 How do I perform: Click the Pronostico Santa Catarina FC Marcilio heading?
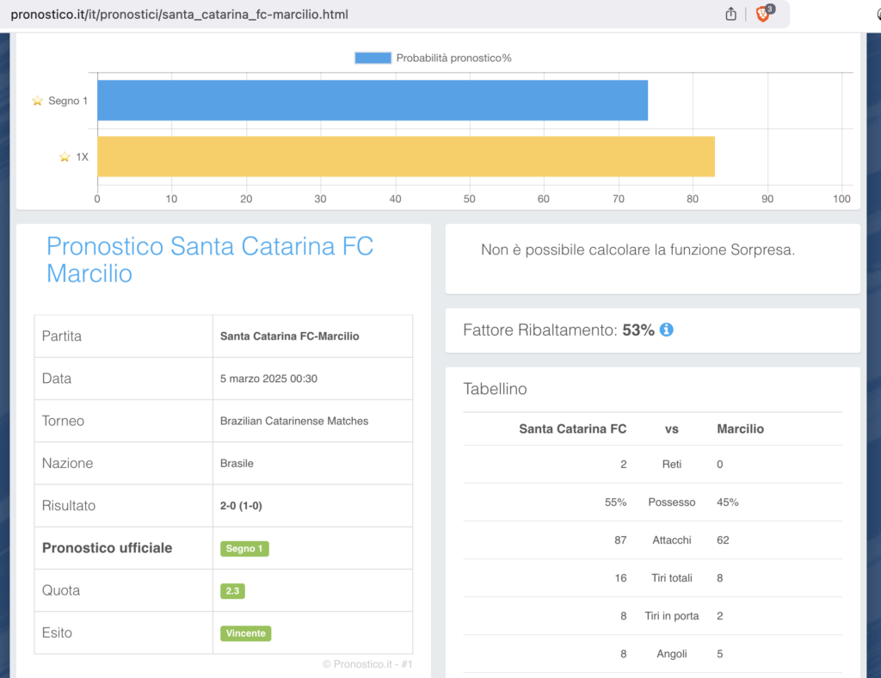pyautogui.click(x=210, y=260)
